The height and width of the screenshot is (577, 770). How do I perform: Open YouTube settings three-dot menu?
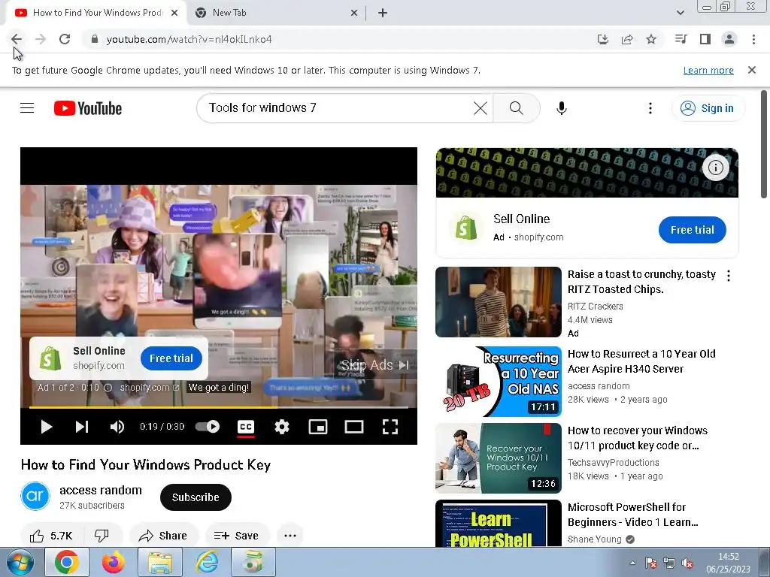[x=650, y=108]
